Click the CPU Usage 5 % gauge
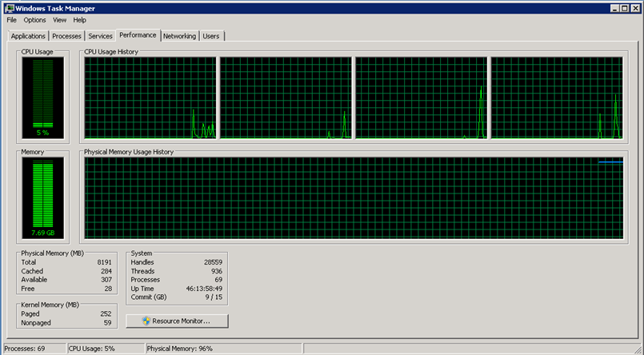The width and height of the screenshot is (644, 355). point(42,98)
